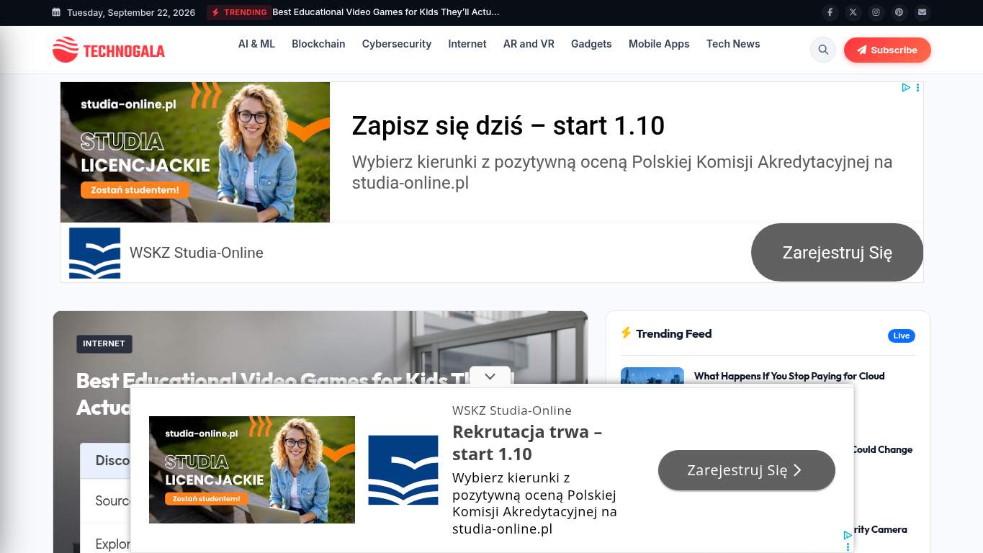The image size is (983, 553).
Task: Open the search magnifier icon
Action: 823,50
